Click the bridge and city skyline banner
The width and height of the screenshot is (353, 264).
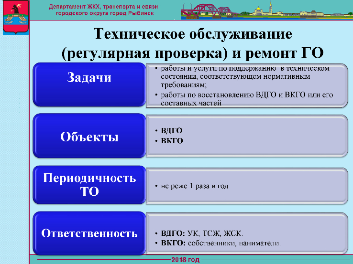pos(267,10)
